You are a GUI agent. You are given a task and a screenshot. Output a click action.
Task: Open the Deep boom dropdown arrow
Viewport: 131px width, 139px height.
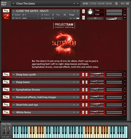(x=14, y=82)
